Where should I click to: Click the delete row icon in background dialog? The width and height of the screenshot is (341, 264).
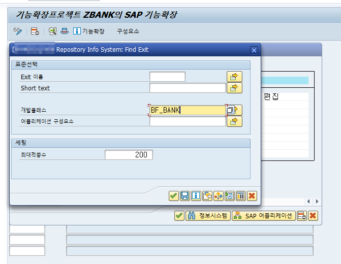302,216
